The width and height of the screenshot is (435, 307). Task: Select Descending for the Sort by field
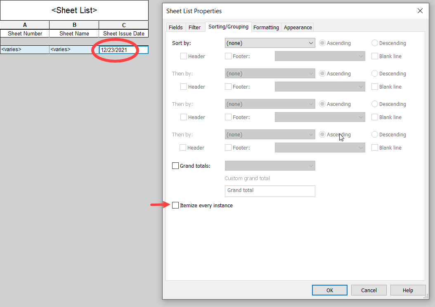point(374,43)
